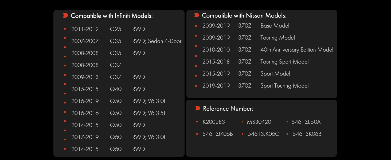Select the Compatible with Infiniti Models heading

[x=112, y=16]
